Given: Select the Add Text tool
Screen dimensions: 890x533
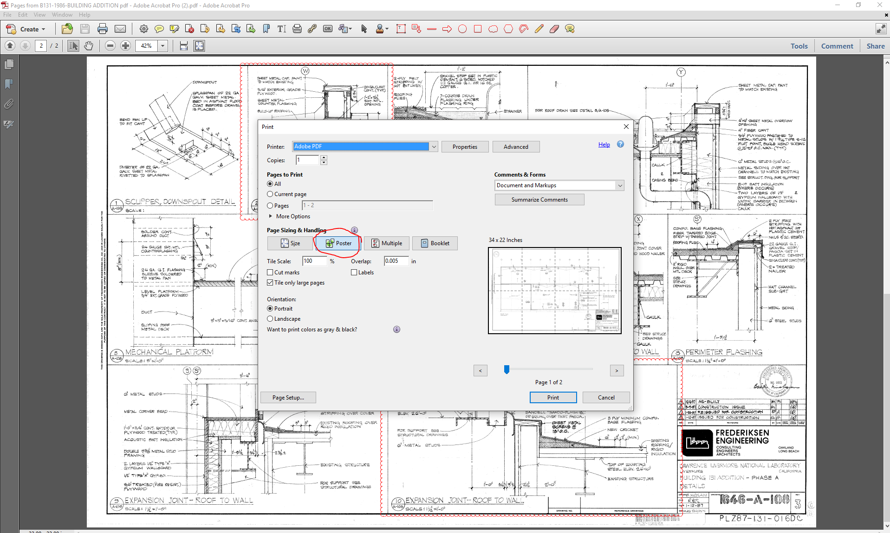Looking at the screenshot, I should (281, 29).
